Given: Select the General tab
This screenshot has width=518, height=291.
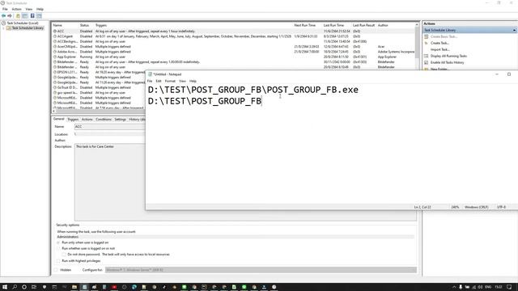Looking at the screenshot, I should pyautogui.click(x=59, y=119).
